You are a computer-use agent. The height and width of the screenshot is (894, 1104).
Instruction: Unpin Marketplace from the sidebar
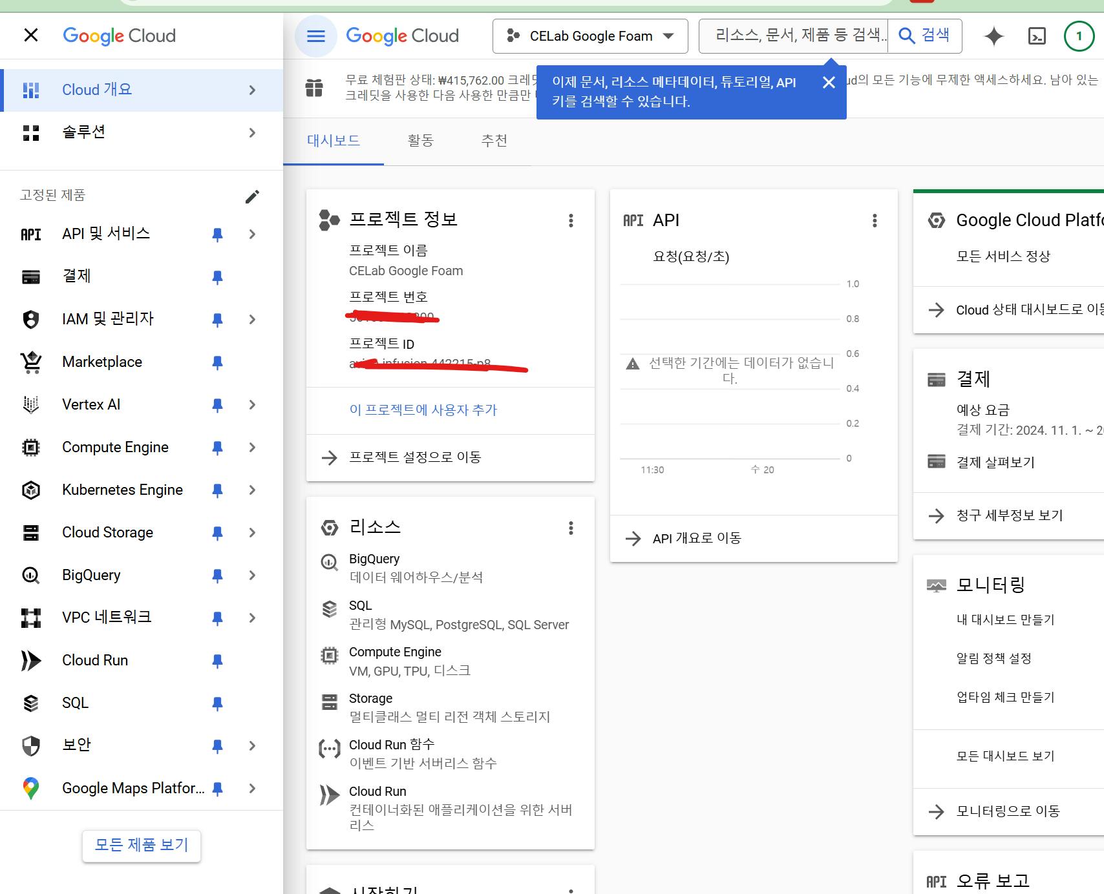218,362
